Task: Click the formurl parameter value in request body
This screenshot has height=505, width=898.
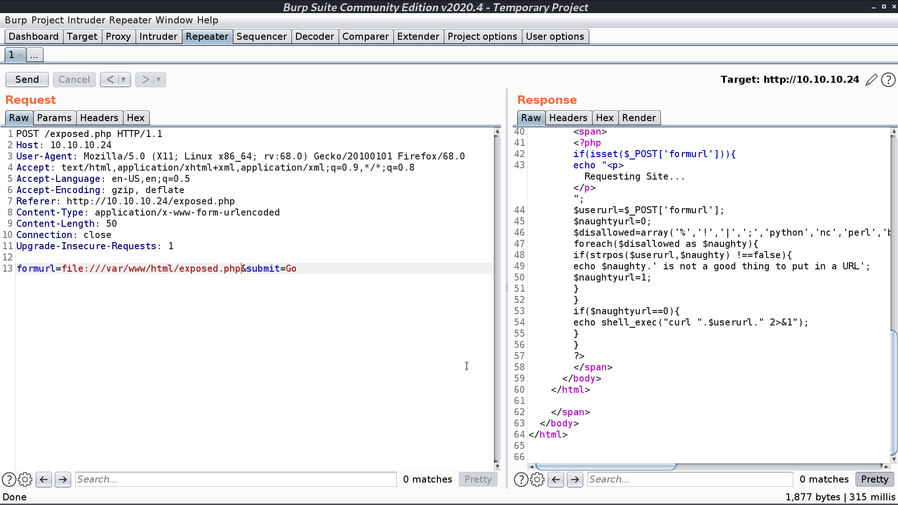Action: click(152, 268)
